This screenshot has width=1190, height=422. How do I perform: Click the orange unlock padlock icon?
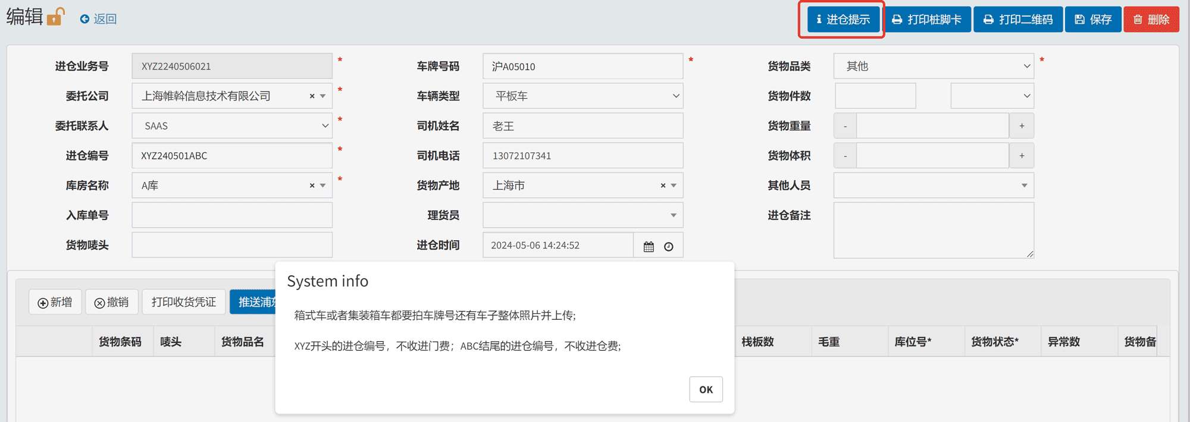pos(55,17)
